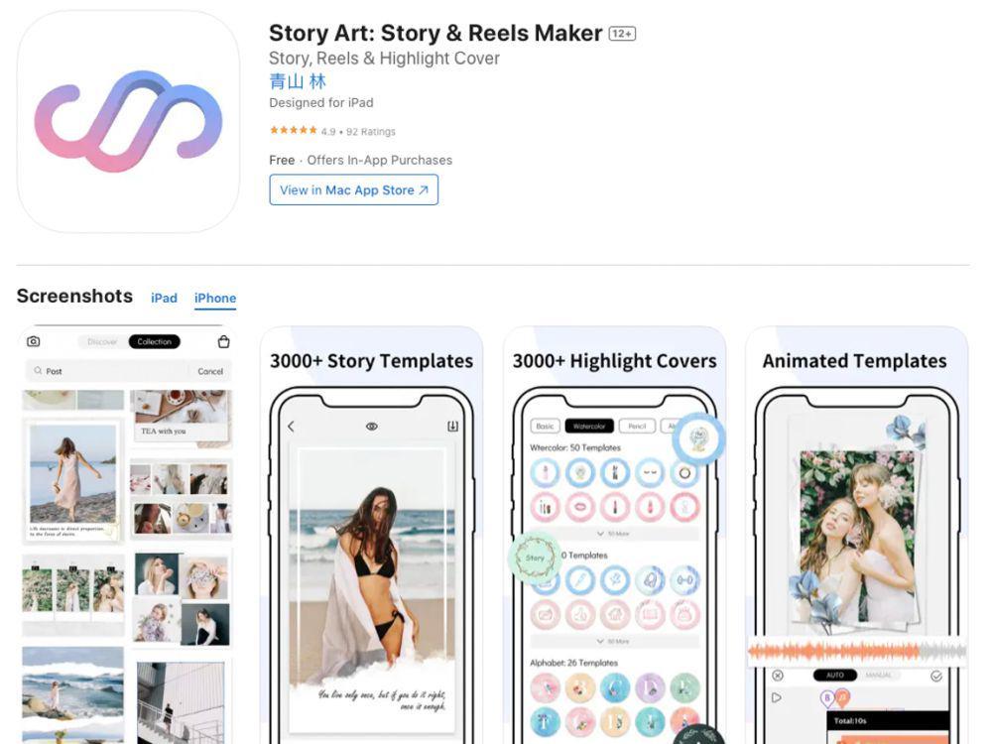Click the download icon in Story Templates phone
The width and height of the screenshot is (992, 744).
coord(453,427)
